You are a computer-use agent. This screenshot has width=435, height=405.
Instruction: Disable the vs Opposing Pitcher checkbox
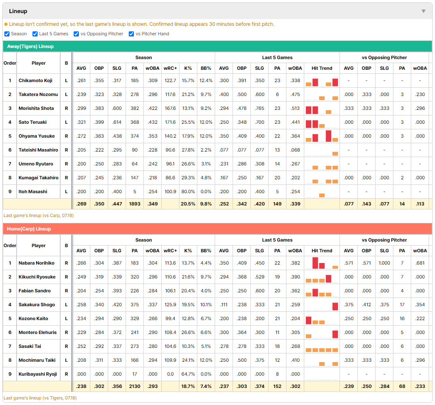[76, 34]
